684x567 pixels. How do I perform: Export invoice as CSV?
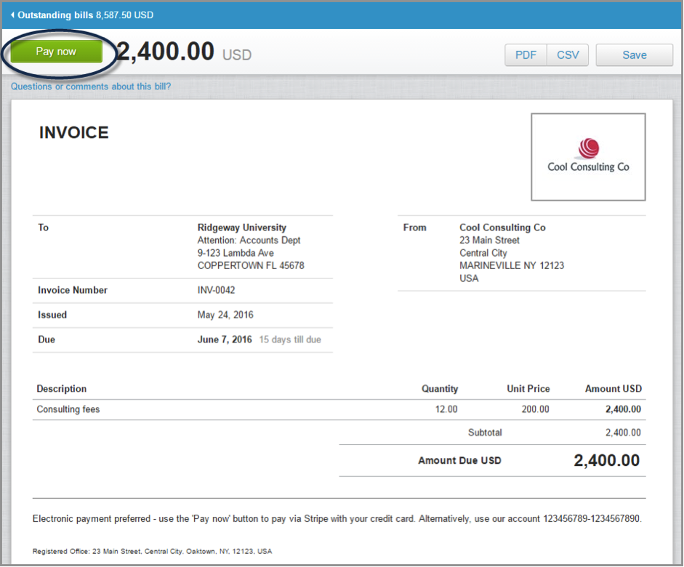click(568, 55)
